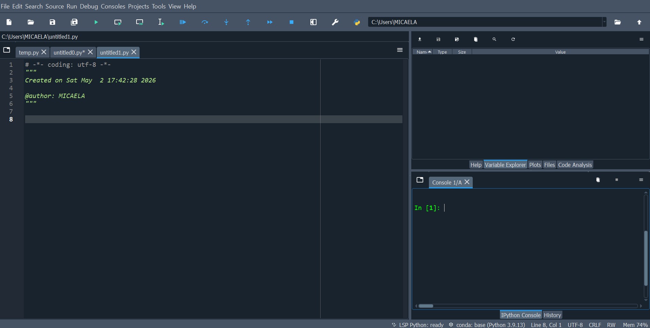Open the Debug menu

(89, 6)
